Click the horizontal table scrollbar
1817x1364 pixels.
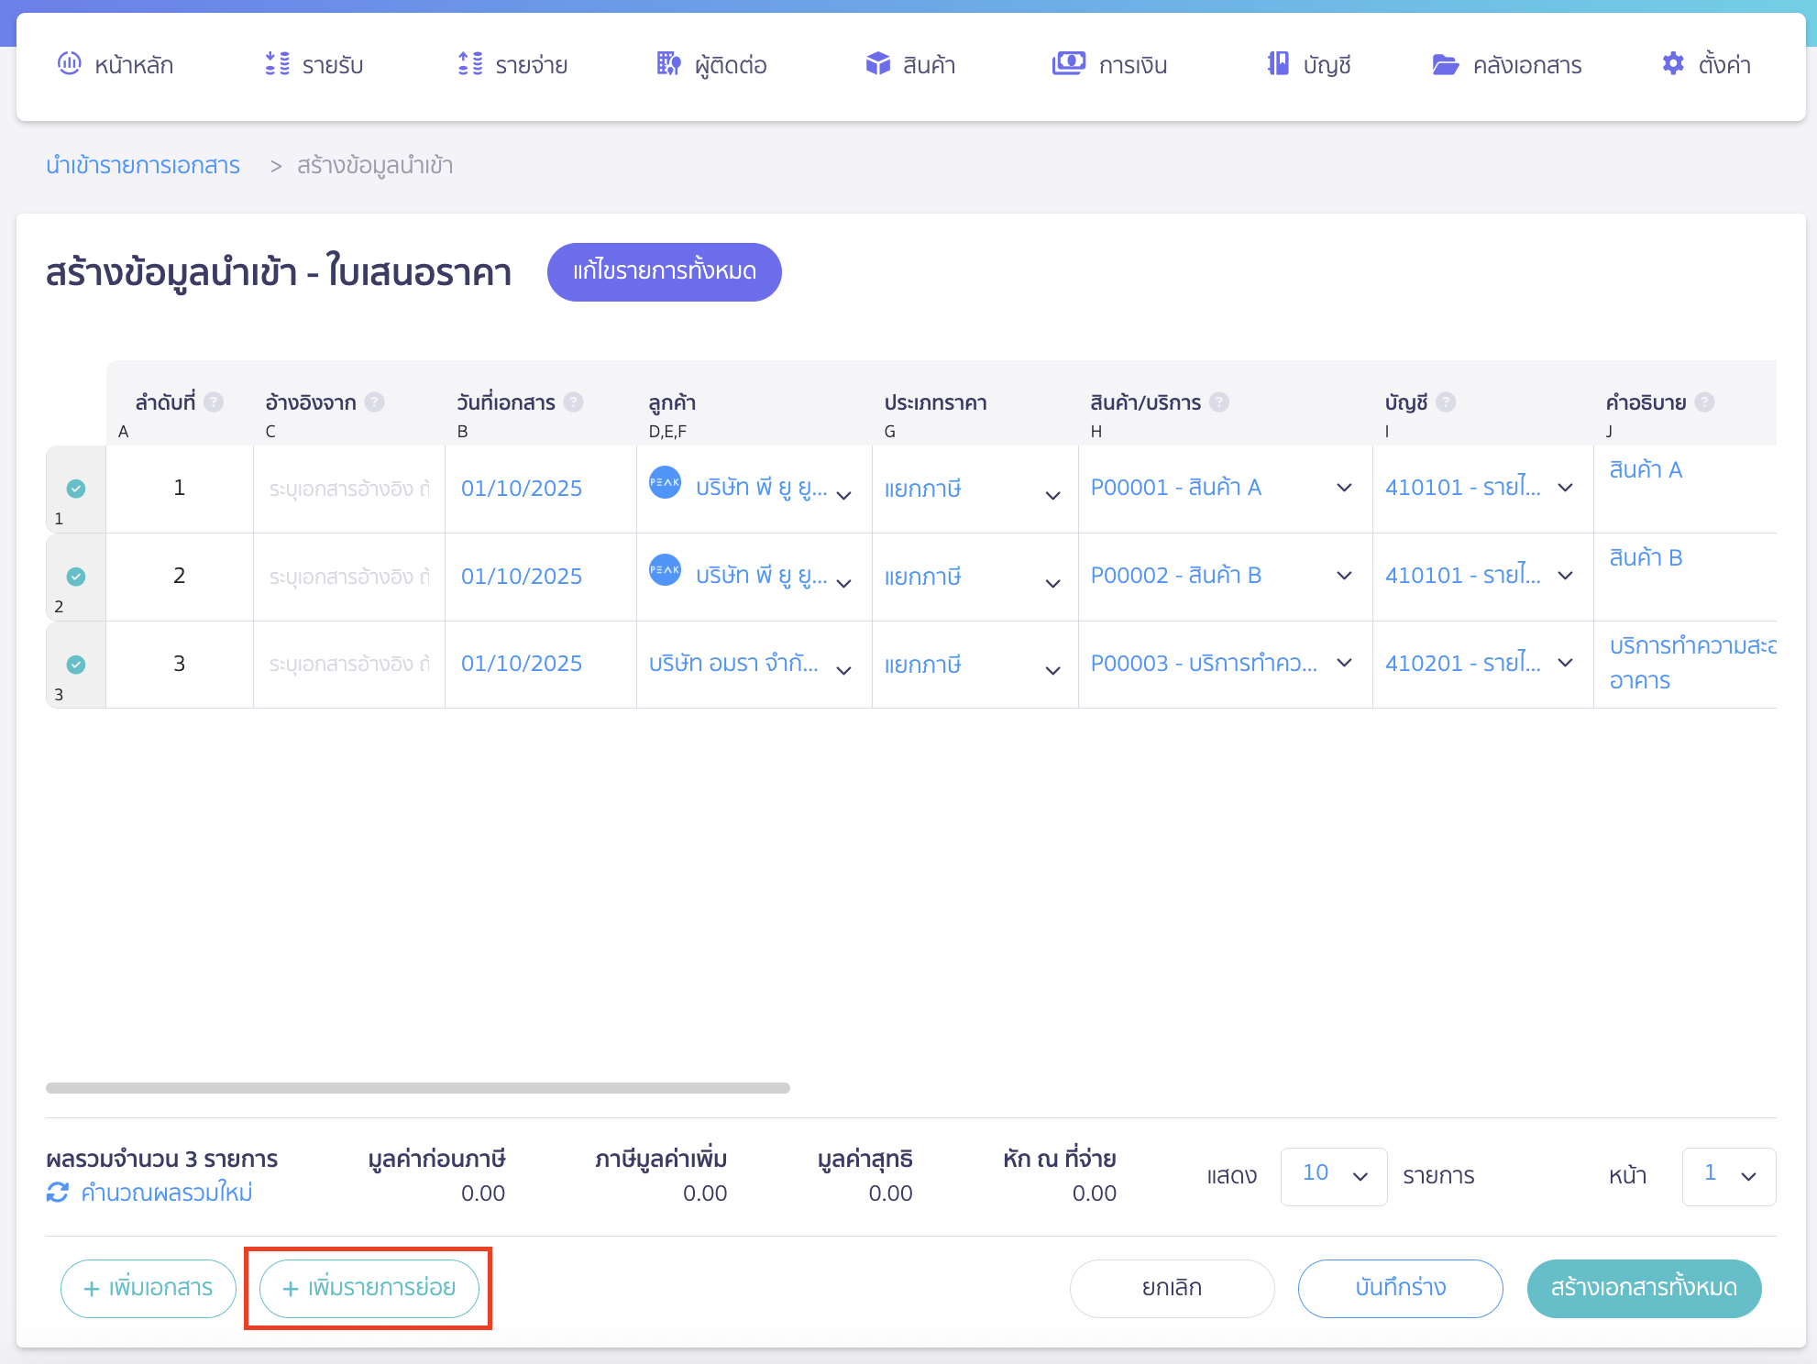click(418, 1088)
